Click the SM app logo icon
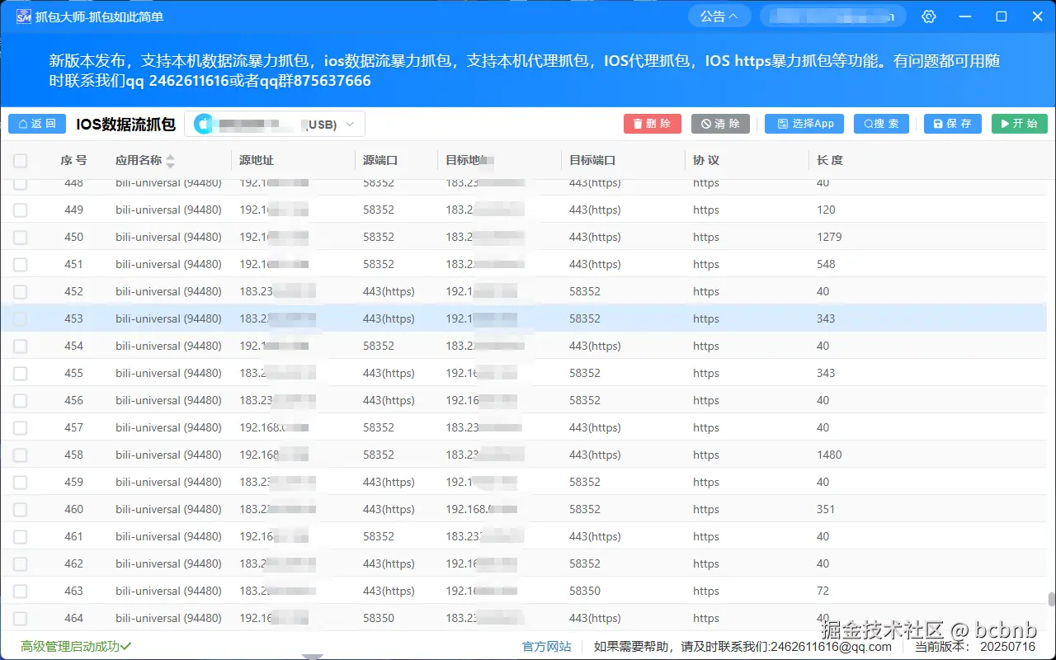Screen dimensions: 1056x660 point(23,16)
